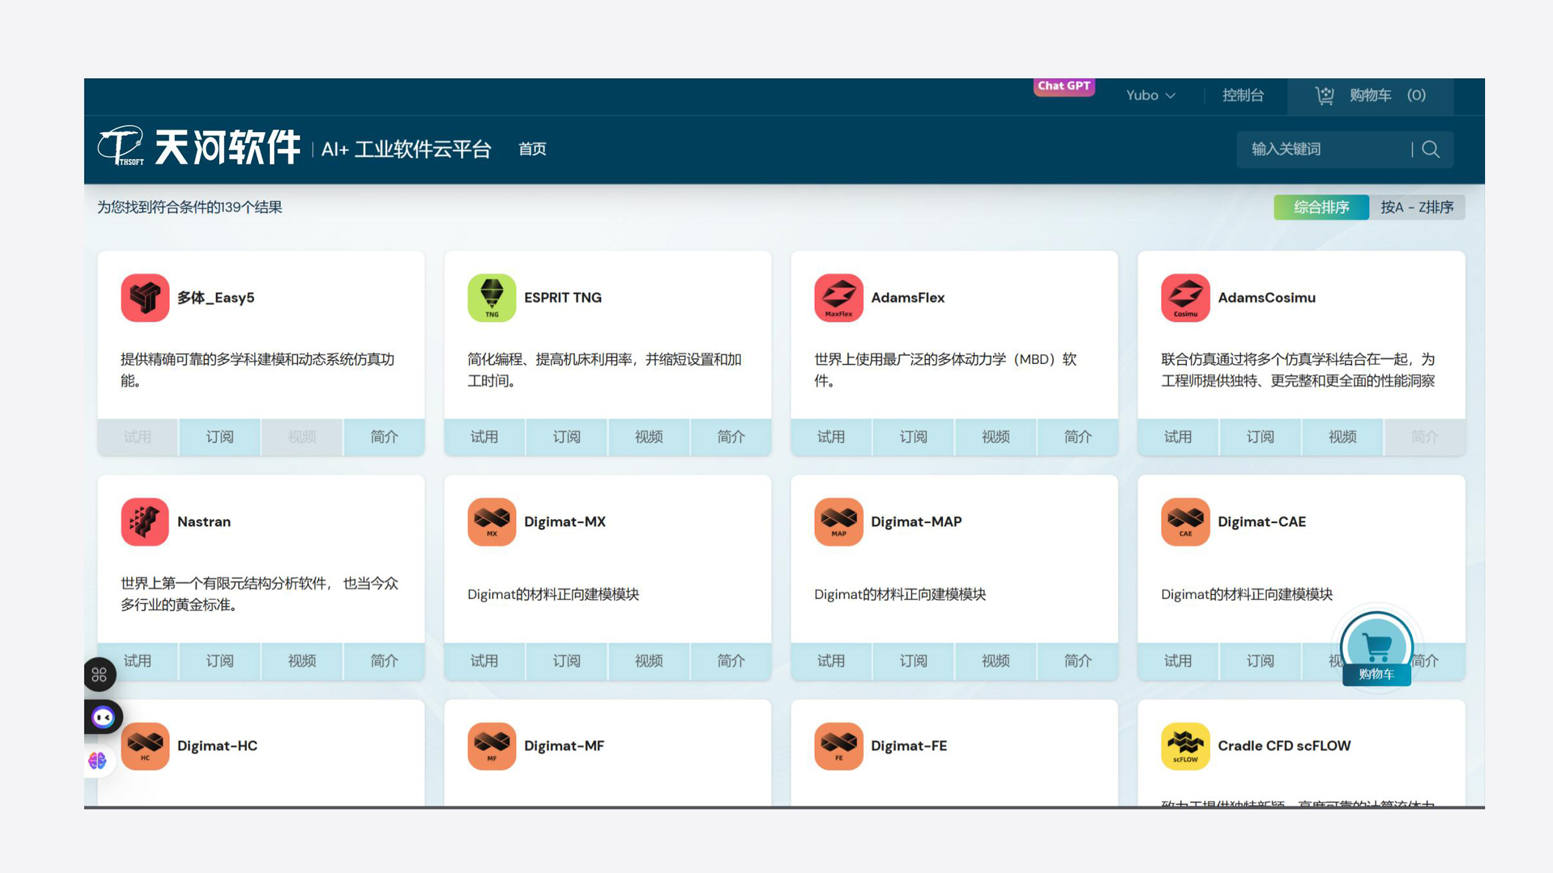The height and width of the screenshot is (873, 1553).
Task: Open the Digimat-HC product title
Action: (x=217, y=746)
